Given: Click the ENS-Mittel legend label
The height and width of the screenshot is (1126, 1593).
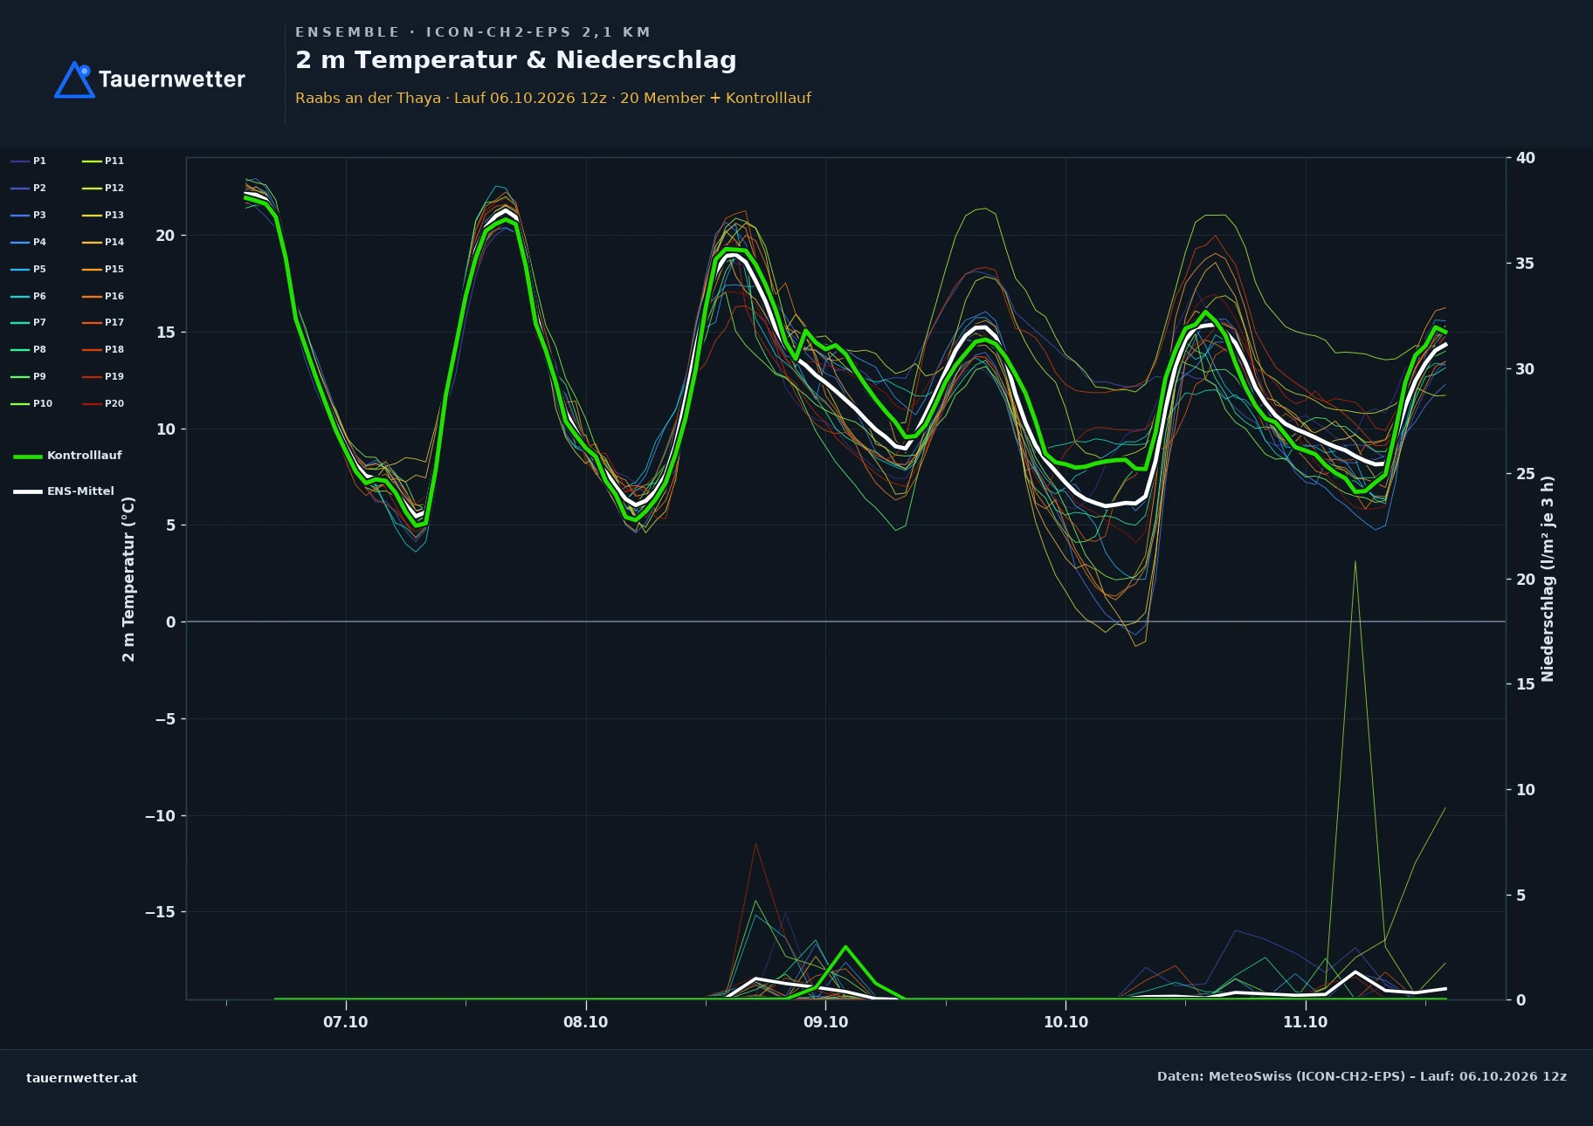Looking at the screenshot, I should (x=80, y=491).
